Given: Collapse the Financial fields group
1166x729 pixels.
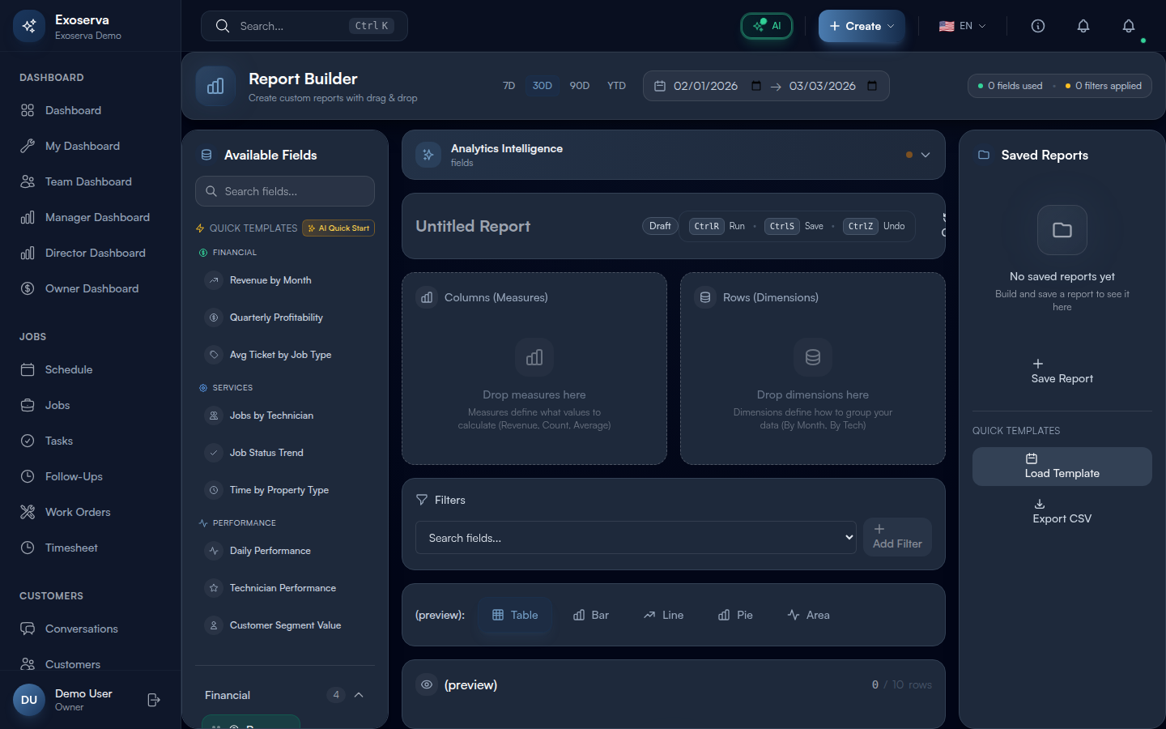Looking at the screenshot, I should tap(359, 695).
